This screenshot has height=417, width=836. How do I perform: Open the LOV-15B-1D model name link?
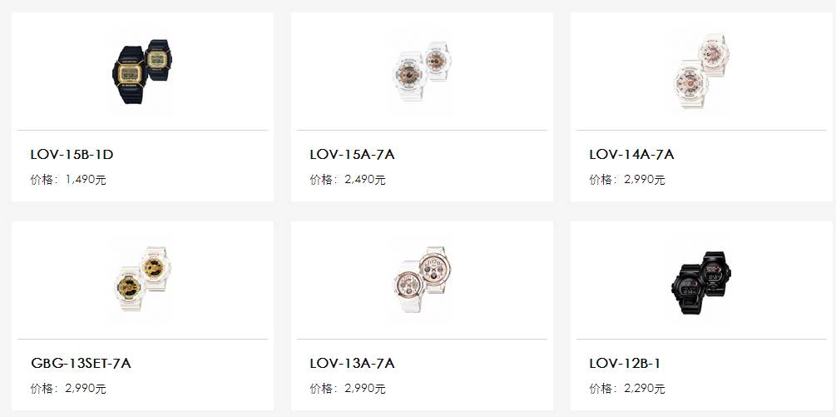point(72,155)
